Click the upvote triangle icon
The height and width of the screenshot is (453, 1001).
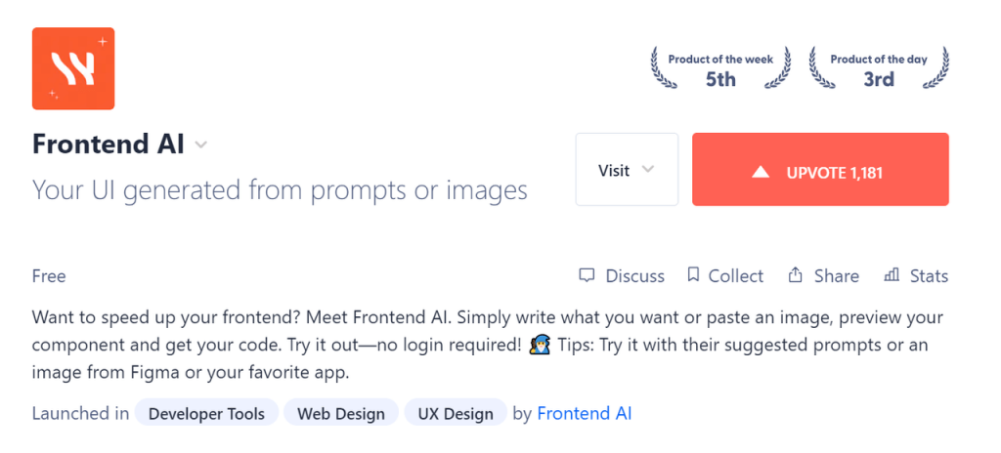pyautogui.click(x=760, y=172)
